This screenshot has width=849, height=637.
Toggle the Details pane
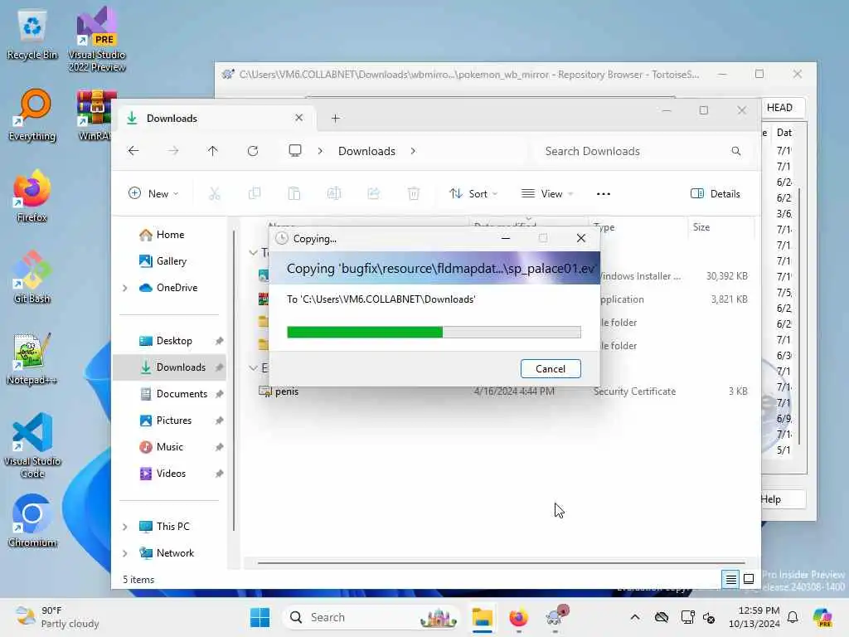(716, 193)
